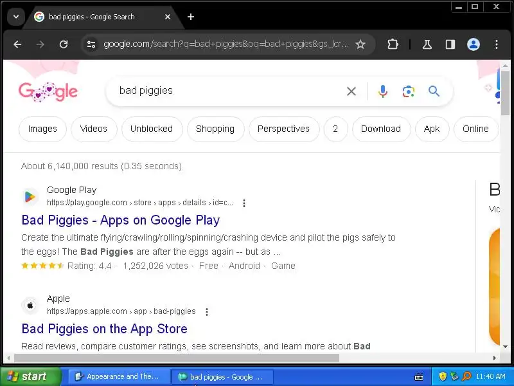The image size is (514, 386).
Task: Open the tab search dropdown arrow
Action: click(15, 17)
